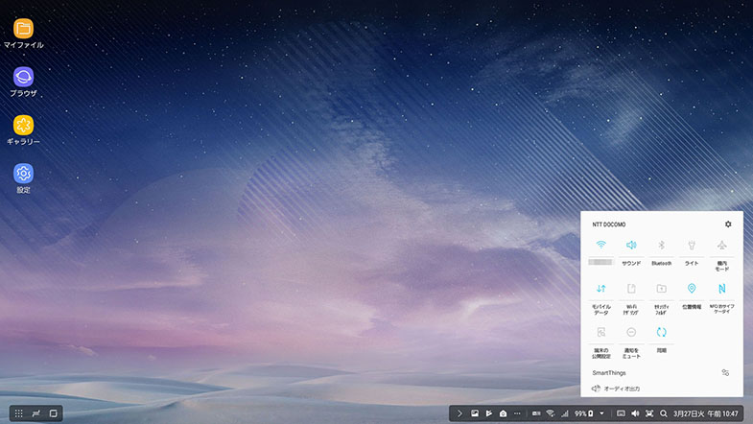Click the signal strength icon in tray
The height and width of the screenshot is (424, 753).
[565, 413]
